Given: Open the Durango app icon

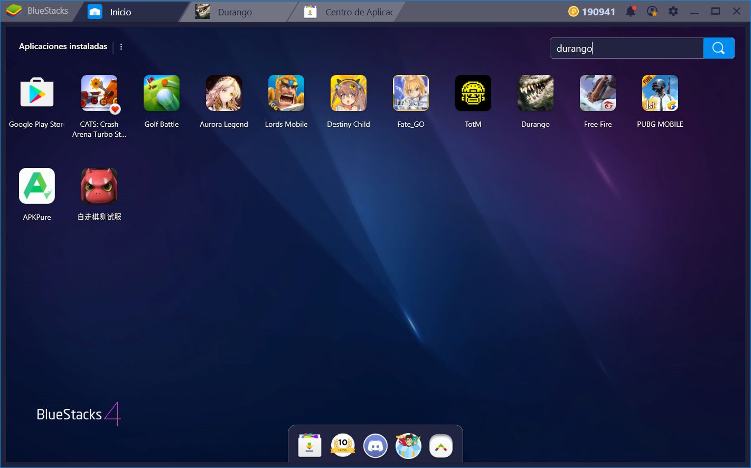Looking at the screenshot, I should pyautogui.click(x=536, y=93).
